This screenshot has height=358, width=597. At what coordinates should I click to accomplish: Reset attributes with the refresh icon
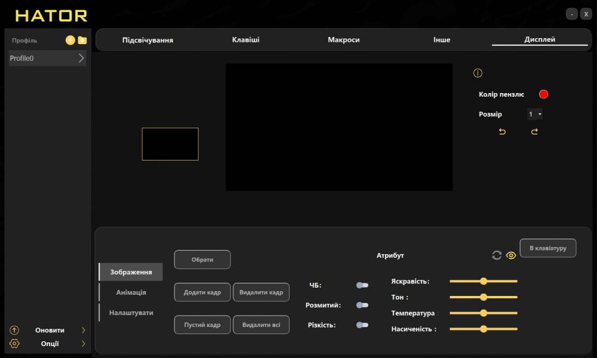pyautogui.click(x=497, y=255)
